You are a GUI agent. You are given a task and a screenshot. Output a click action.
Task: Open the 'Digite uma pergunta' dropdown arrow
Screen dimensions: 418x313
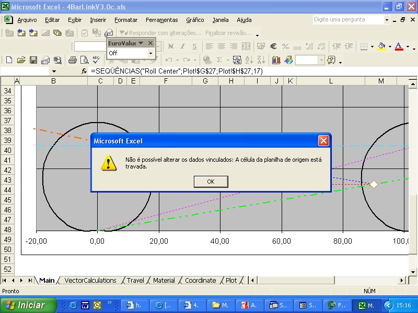387,20
